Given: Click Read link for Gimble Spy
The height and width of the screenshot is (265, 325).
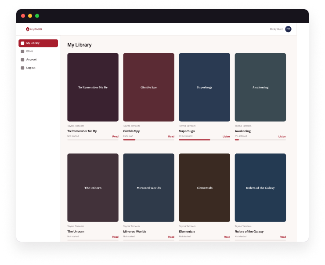Looking at the screenshot, I should tap(171, 136).
